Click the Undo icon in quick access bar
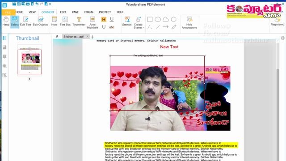286x161 pixels. click(37, 4)
